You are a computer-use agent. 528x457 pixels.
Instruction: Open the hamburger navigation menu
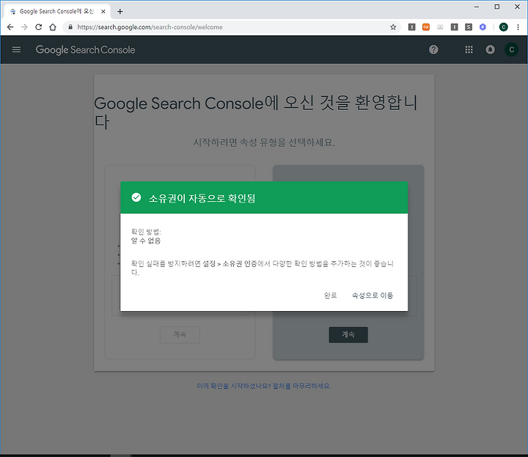[x=16, y=50]
